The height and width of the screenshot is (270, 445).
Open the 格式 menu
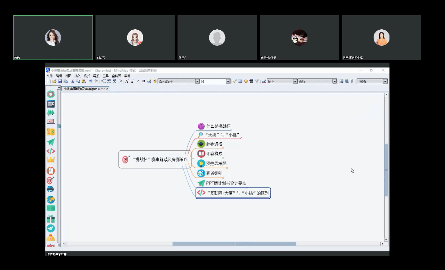(x=87, y=76)
